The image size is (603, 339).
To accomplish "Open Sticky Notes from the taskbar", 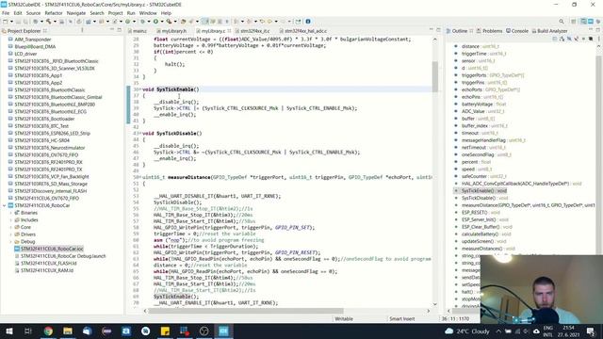I will (165, 331).
